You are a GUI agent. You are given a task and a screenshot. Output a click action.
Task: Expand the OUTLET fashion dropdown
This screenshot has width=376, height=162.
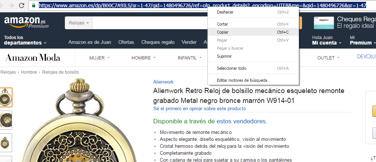click(x=328, y=58)
